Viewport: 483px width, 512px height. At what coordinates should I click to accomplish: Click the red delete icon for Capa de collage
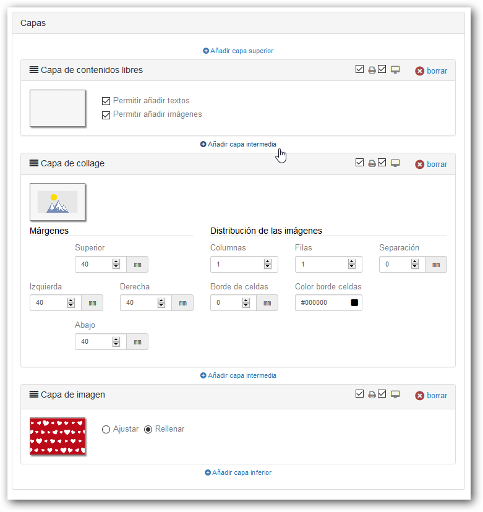point(420,164)
